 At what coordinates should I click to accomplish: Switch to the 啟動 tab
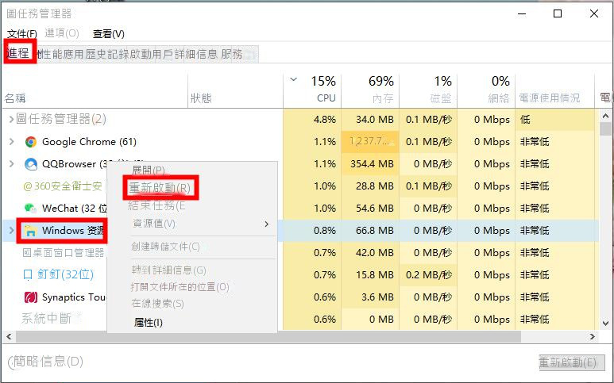[x=141, y=54]
